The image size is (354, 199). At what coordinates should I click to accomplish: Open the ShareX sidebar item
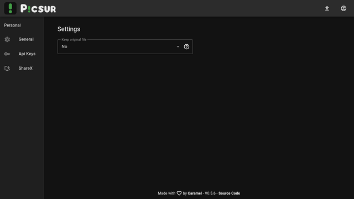point(22,68)
